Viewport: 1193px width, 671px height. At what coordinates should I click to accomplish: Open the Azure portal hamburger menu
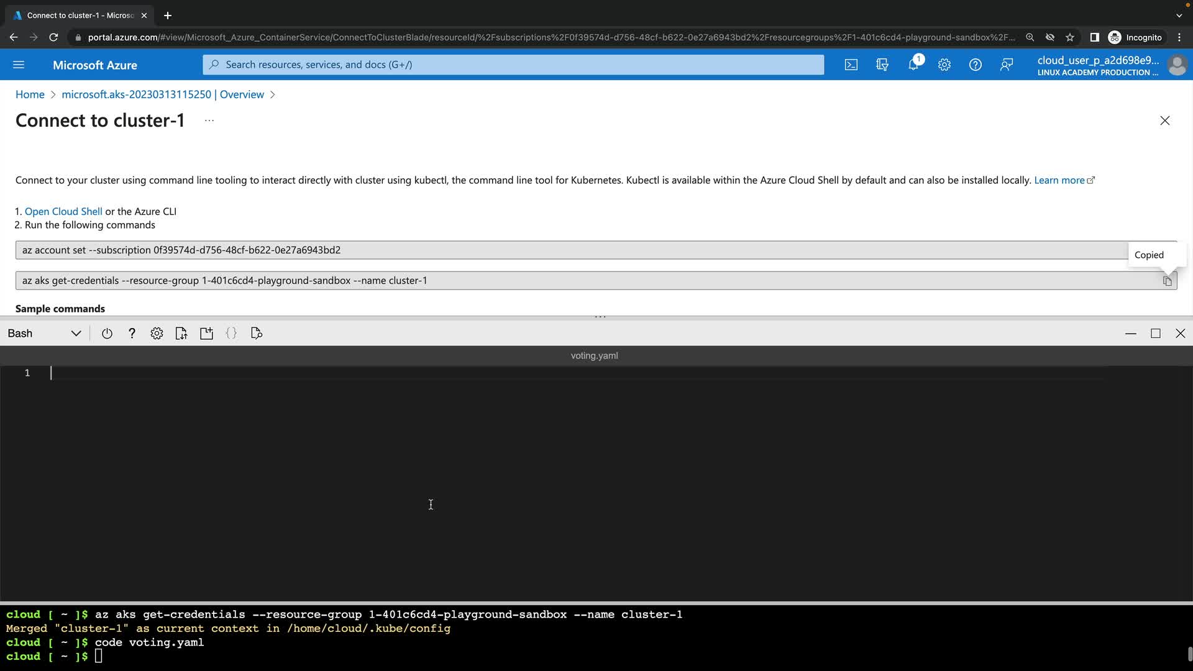19,65
